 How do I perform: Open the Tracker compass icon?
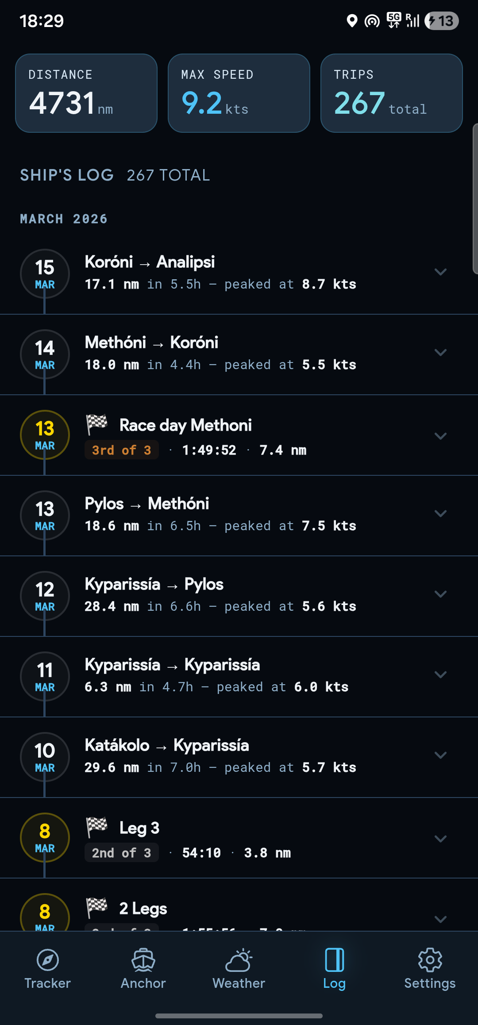48,960
